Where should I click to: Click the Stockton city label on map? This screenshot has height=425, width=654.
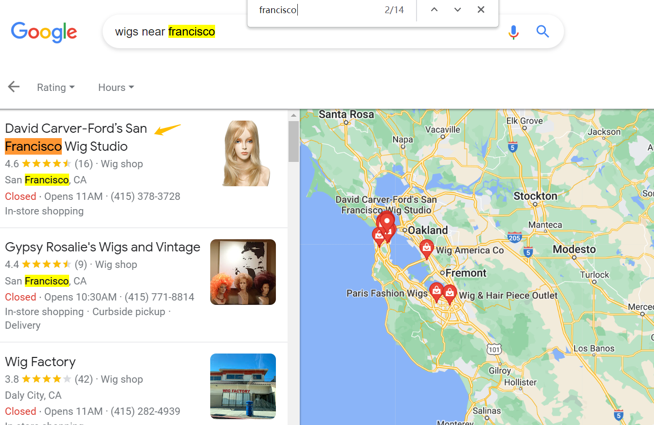pyautogui.click(x=535, y=196)
